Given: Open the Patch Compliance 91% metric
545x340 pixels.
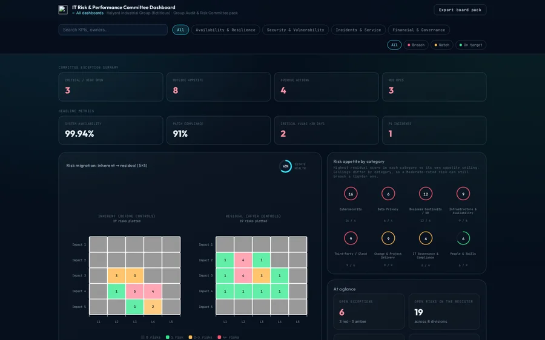Looking at the screenshot, I should 219,130.
